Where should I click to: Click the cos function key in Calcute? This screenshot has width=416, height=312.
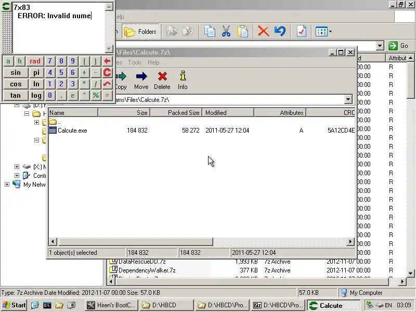[16, 84]
